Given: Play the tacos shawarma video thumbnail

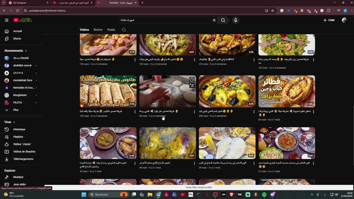Looking at the screenshot, I should (108, 91).
